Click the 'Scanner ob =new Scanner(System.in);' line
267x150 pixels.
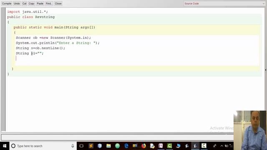point(53,38)
